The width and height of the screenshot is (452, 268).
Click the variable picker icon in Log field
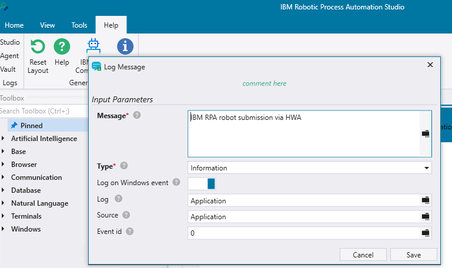tap(426, 200)
